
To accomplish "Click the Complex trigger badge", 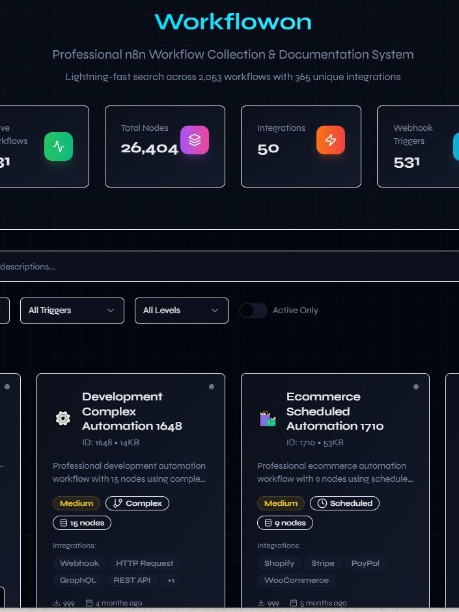I will click(137, 503).
